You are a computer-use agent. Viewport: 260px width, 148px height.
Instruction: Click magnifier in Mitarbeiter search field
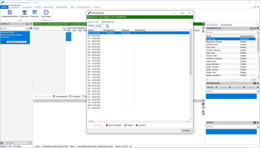coord(258,32)
